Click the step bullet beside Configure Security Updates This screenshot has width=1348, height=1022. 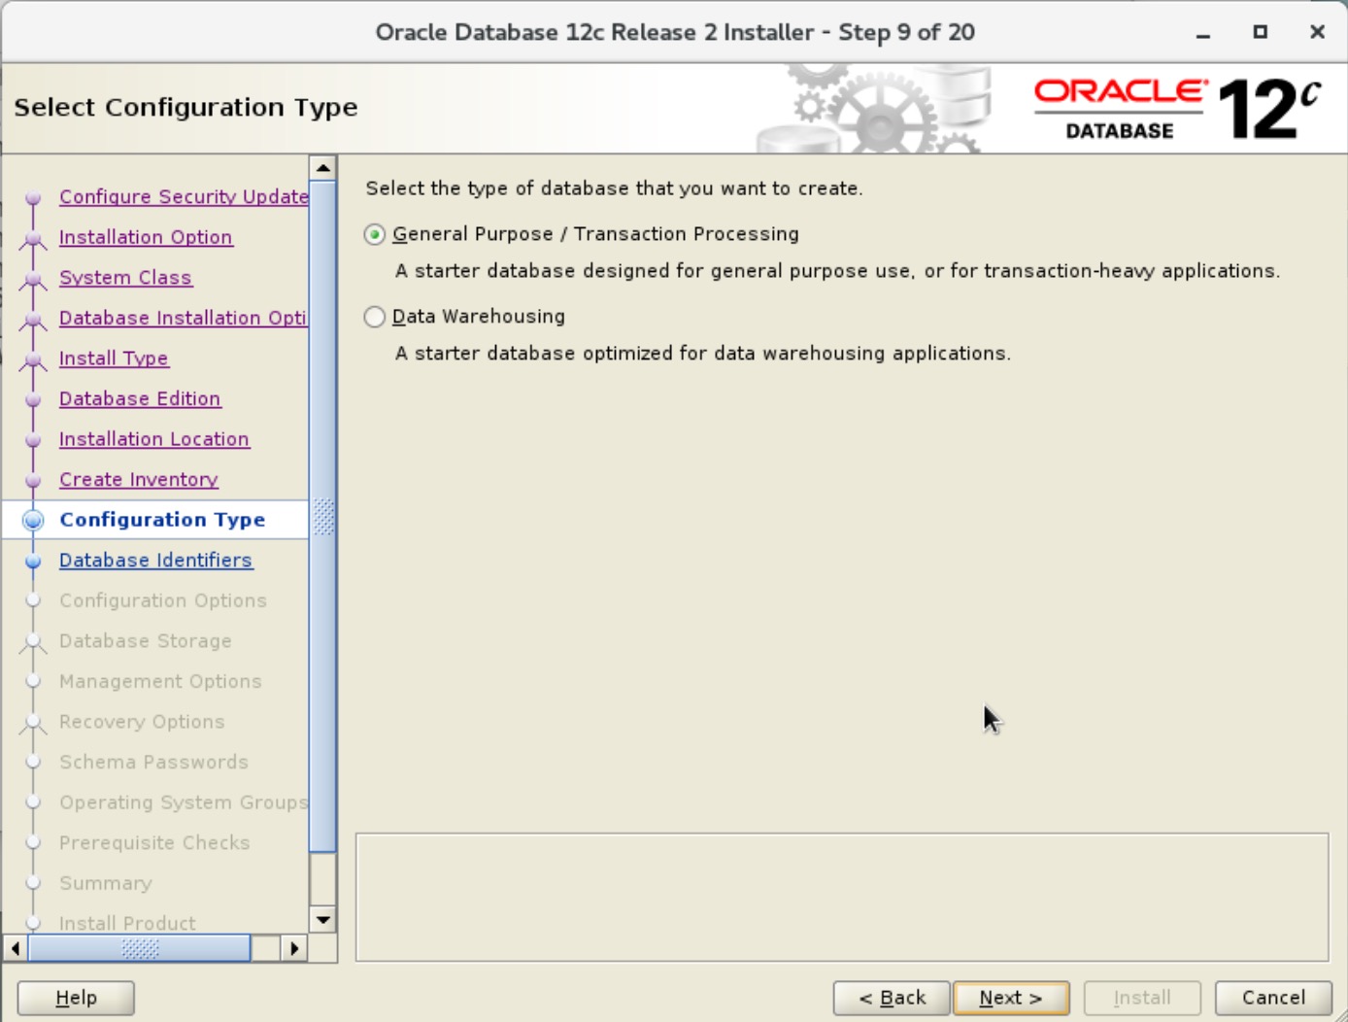[x=33, y=197]
